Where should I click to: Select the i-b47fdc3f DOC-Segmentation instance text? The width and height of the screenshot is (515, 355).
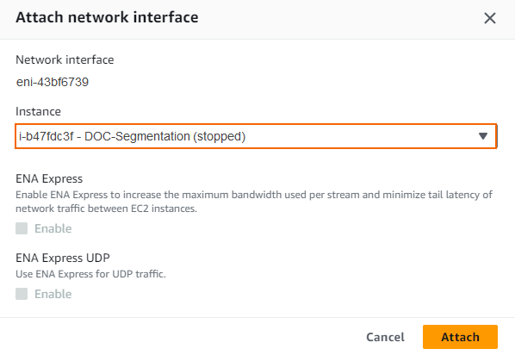coord(132,136)
